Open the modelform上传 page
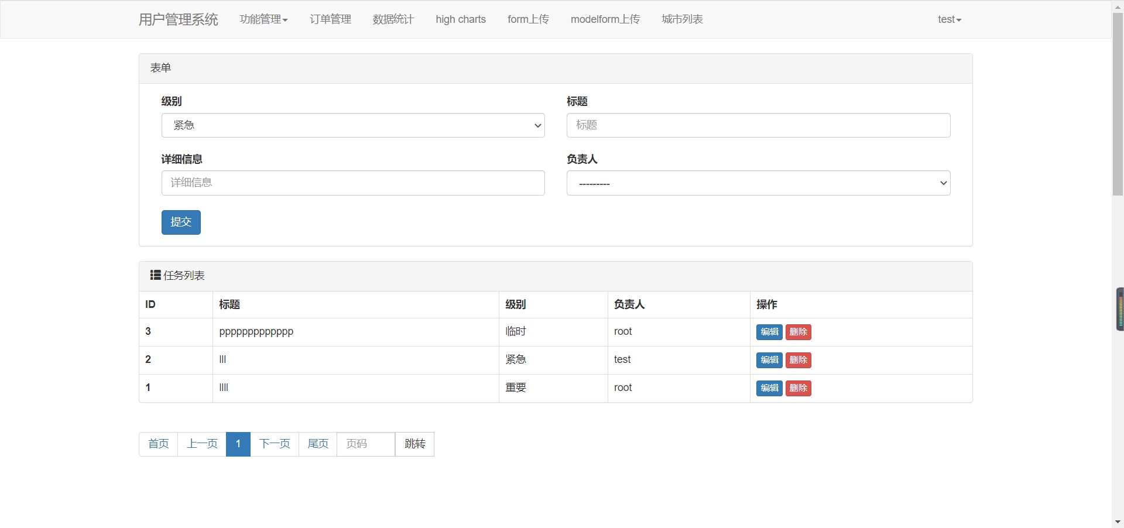 pos(605,19)
